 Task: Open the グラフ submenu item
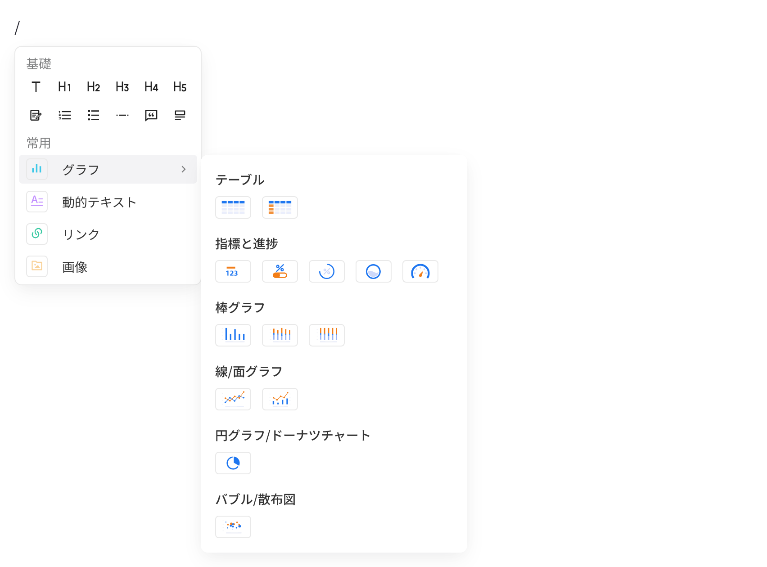(x=108, y=169)
